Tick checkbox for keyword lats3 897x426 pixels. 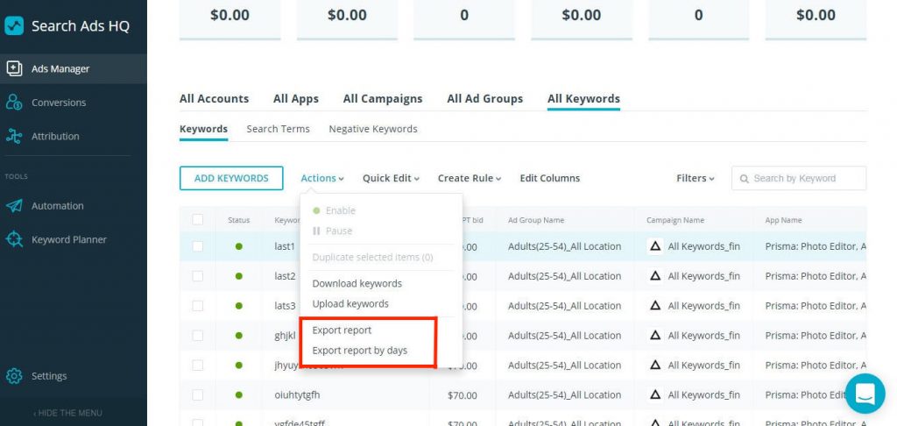[x=197, y=306]
